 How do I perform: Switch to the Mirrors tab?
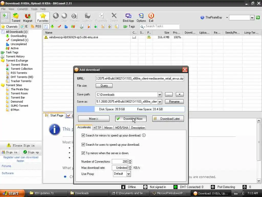(108, 128)
